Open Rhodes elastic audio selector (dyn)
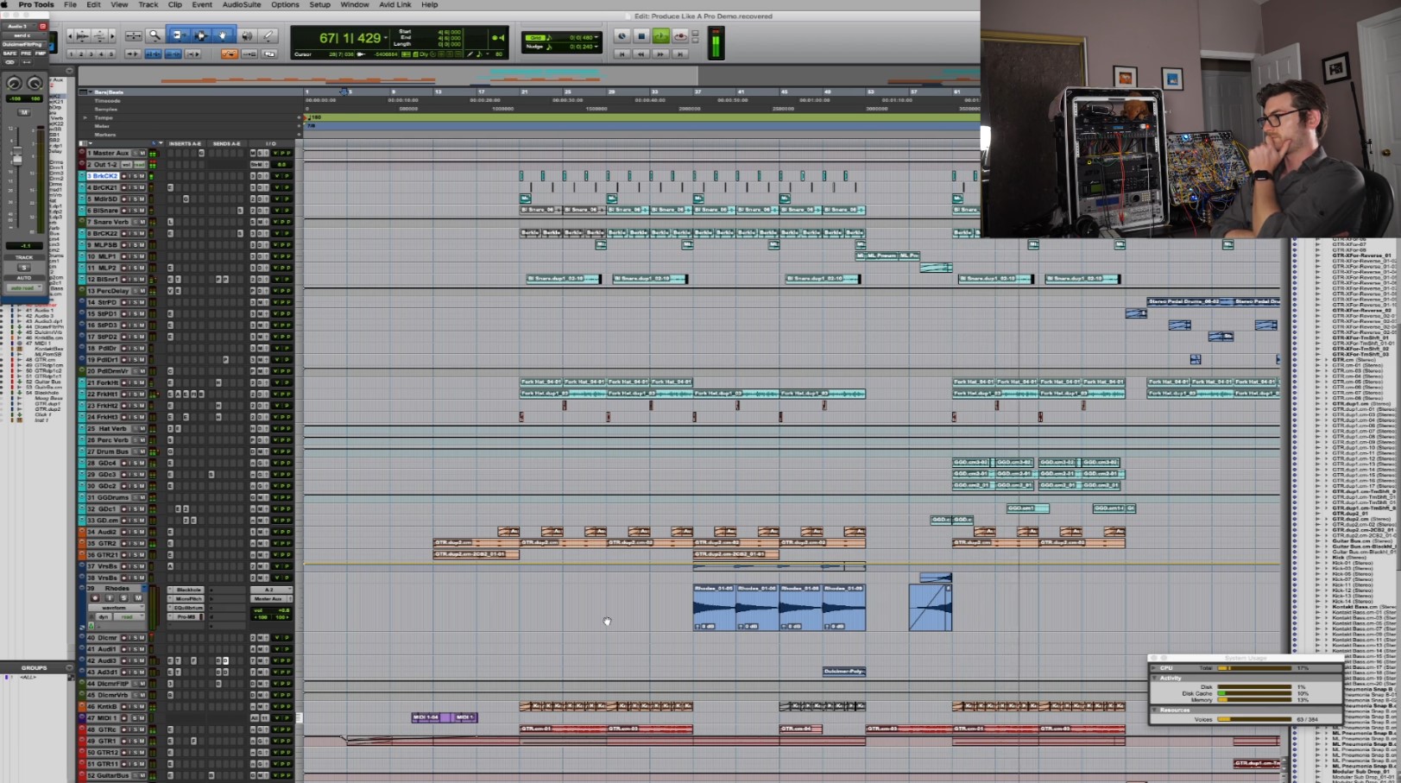The image size is (1401, 783). [x=103, y=616]
